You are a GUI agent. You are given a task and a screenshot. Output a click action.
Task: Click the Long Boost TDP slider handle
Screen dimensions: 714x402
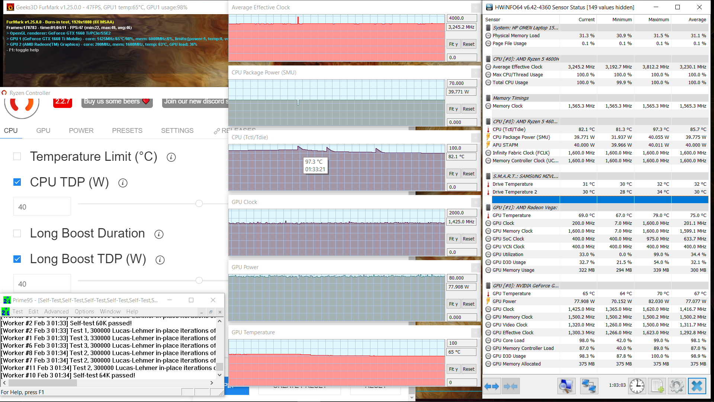click(199, 280)
